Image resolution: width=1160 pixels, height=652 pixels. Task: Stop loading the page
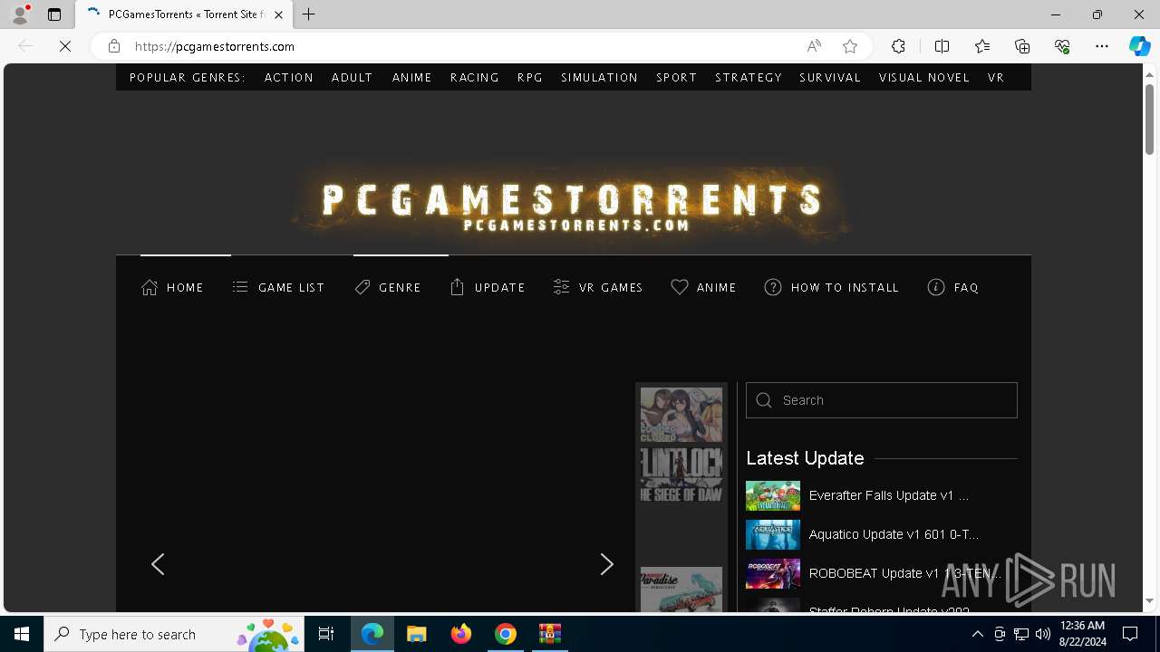[65, 46]
